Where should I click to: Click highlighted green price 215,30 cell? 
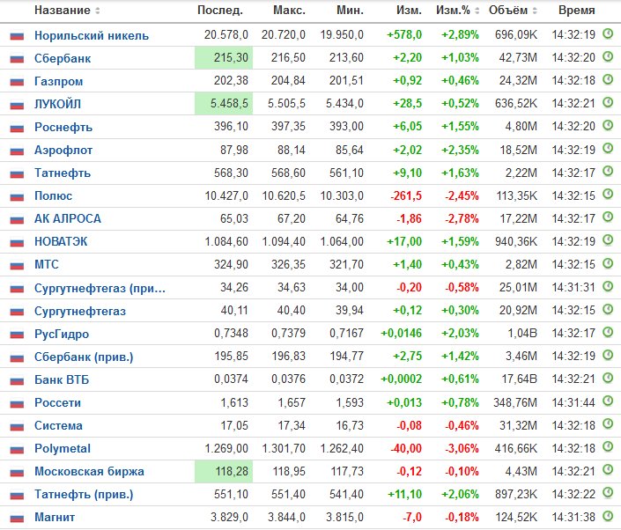[x=224, y=58]
